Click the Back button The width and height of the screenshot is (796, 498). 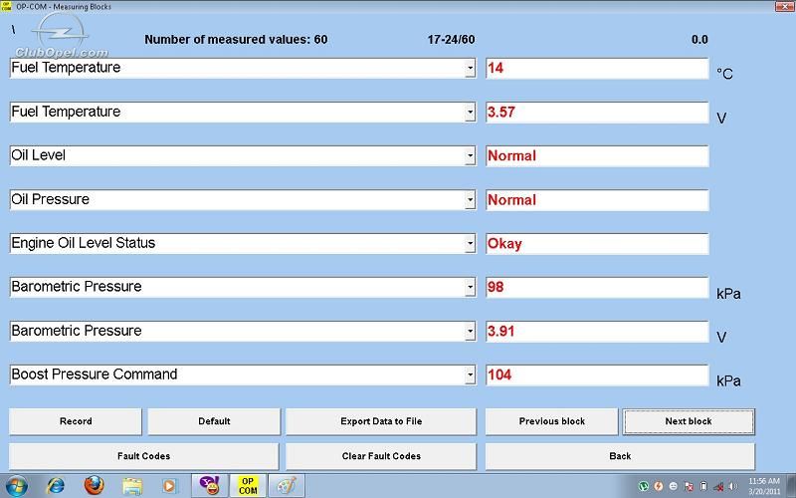click(620, 456)
